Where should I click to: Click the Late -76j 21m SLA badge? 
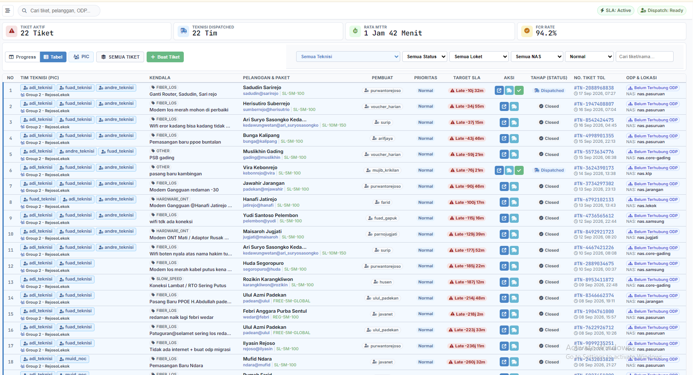pyautogui.click(x=466, y=170)
